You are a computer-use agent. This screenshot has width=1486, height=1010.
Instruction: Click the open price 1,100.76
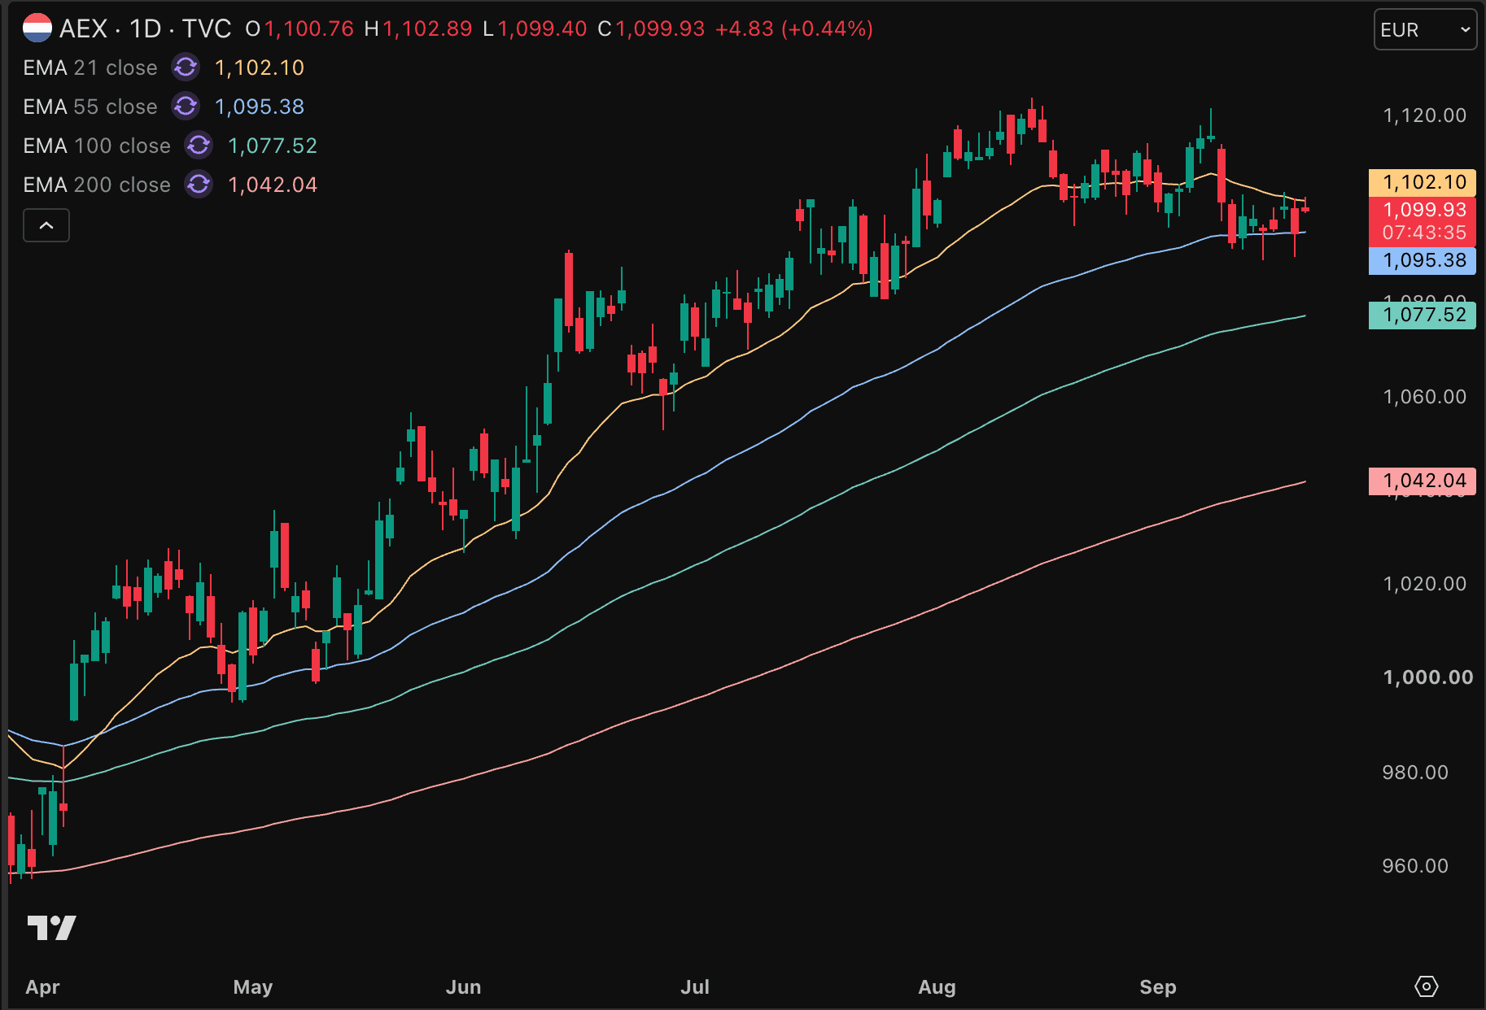pos(309,28)
